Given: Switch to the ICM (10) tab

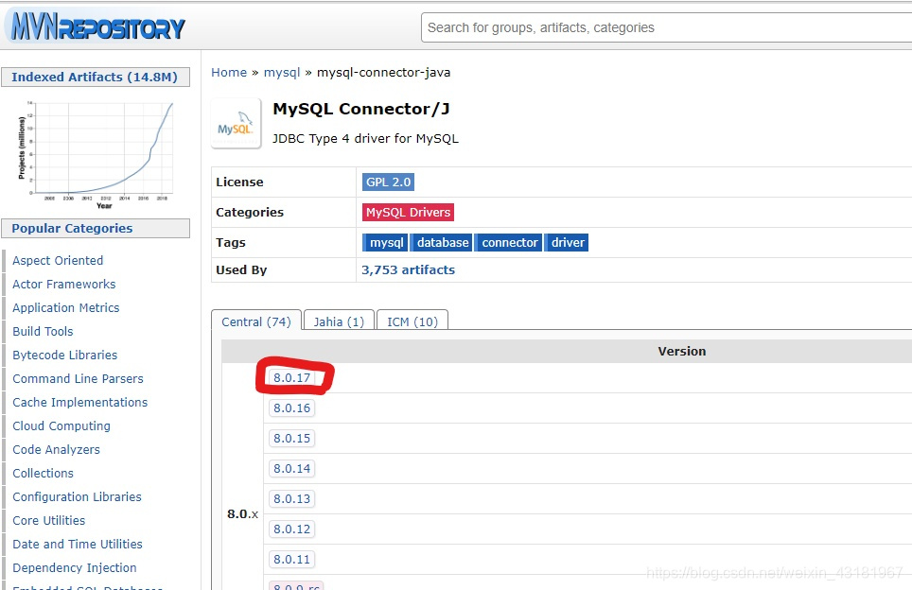Looking at the screenshot, I should pos(412,321).
